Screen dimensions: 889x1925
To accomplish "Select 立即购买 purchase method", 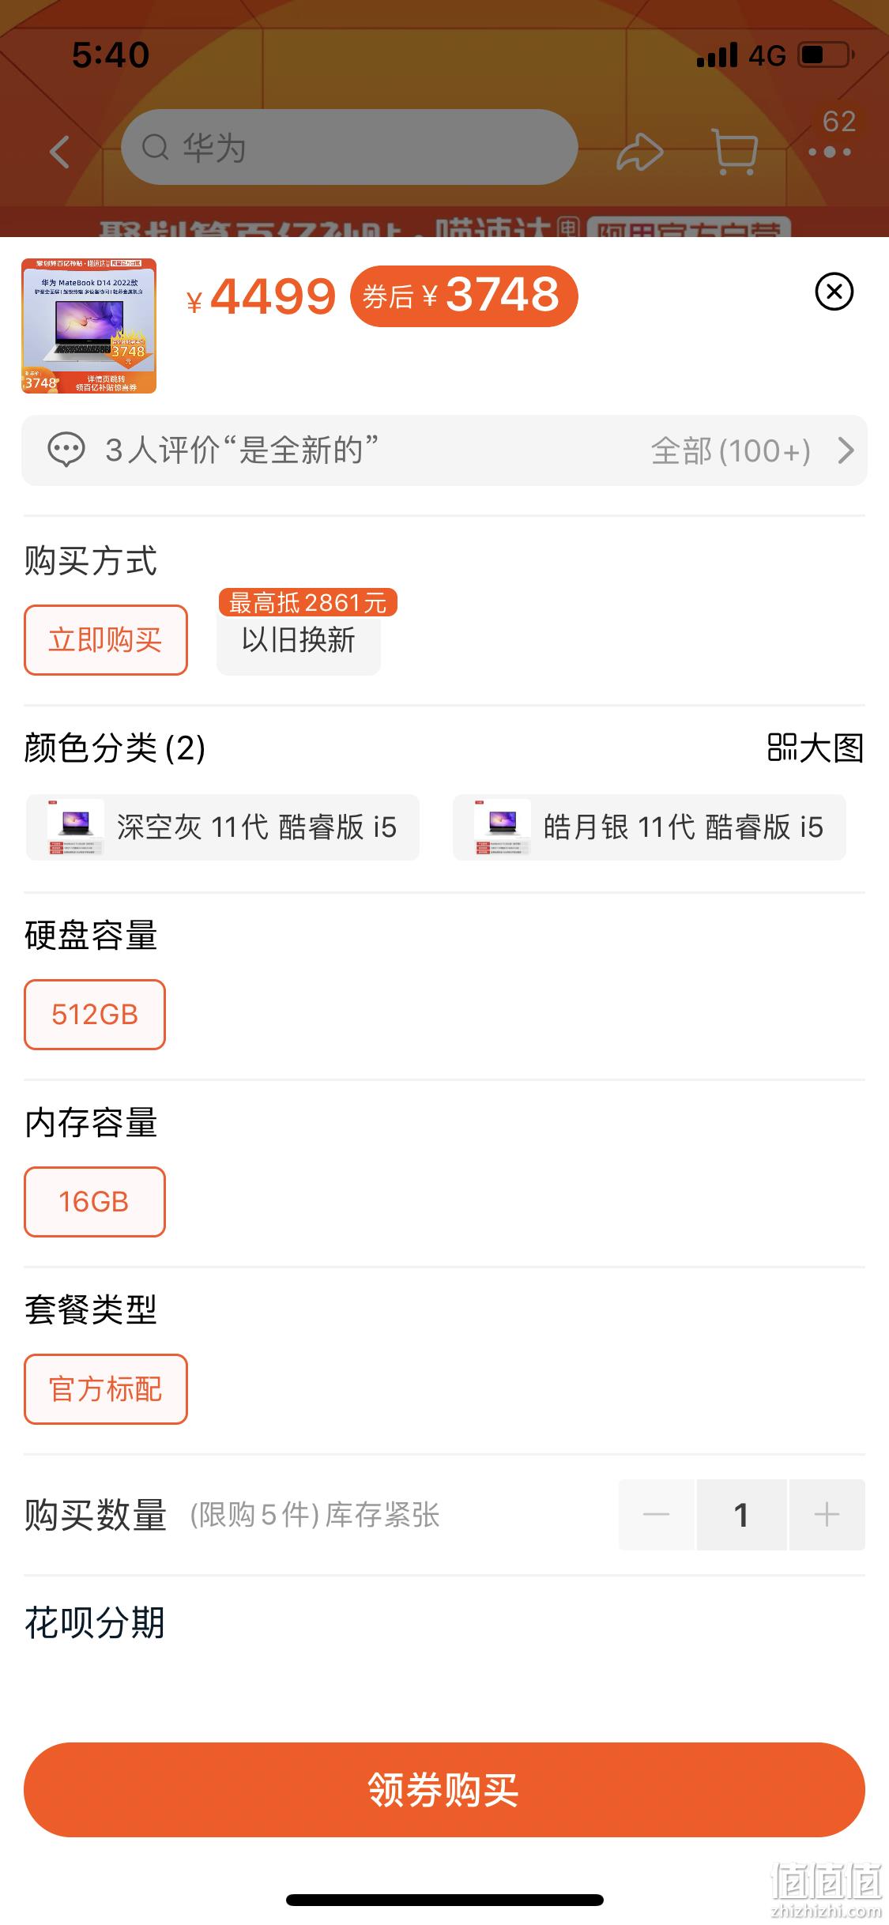I will pos(106,640).
